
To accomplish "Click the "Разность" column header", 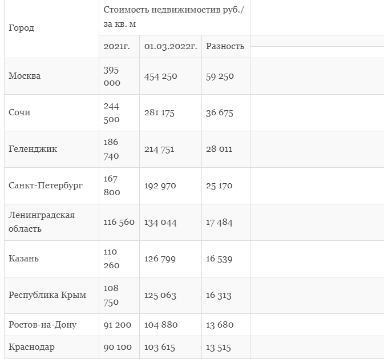I will [225, 46].
